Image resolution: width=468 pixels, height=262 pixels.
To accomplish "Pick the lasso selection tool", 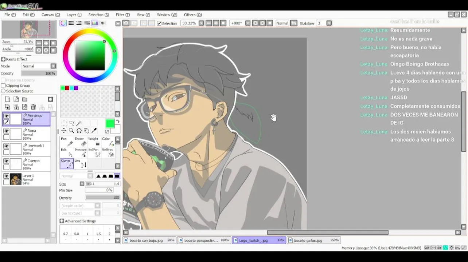I will pyautogui.click(x=71, y=123).
